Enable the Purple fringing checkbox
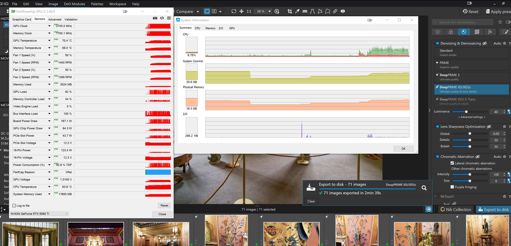This screenshot has height=246, width=511. click(x=452, y=187)
